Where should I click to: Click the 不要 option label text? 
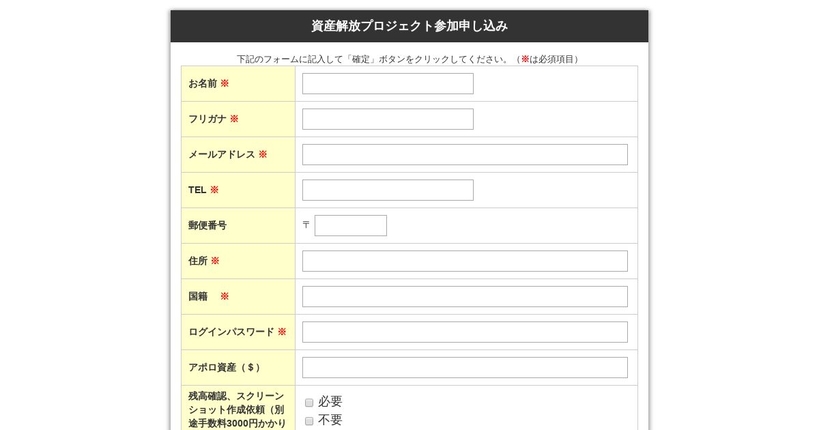pos(330,420)
